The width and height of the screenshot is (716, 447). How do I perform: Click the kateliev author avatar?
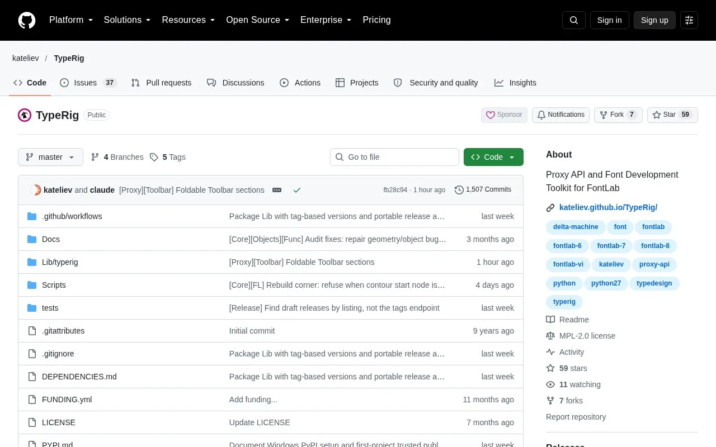(36, 190)
